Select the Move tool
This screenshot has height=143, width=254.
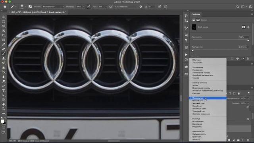(4, 17)
